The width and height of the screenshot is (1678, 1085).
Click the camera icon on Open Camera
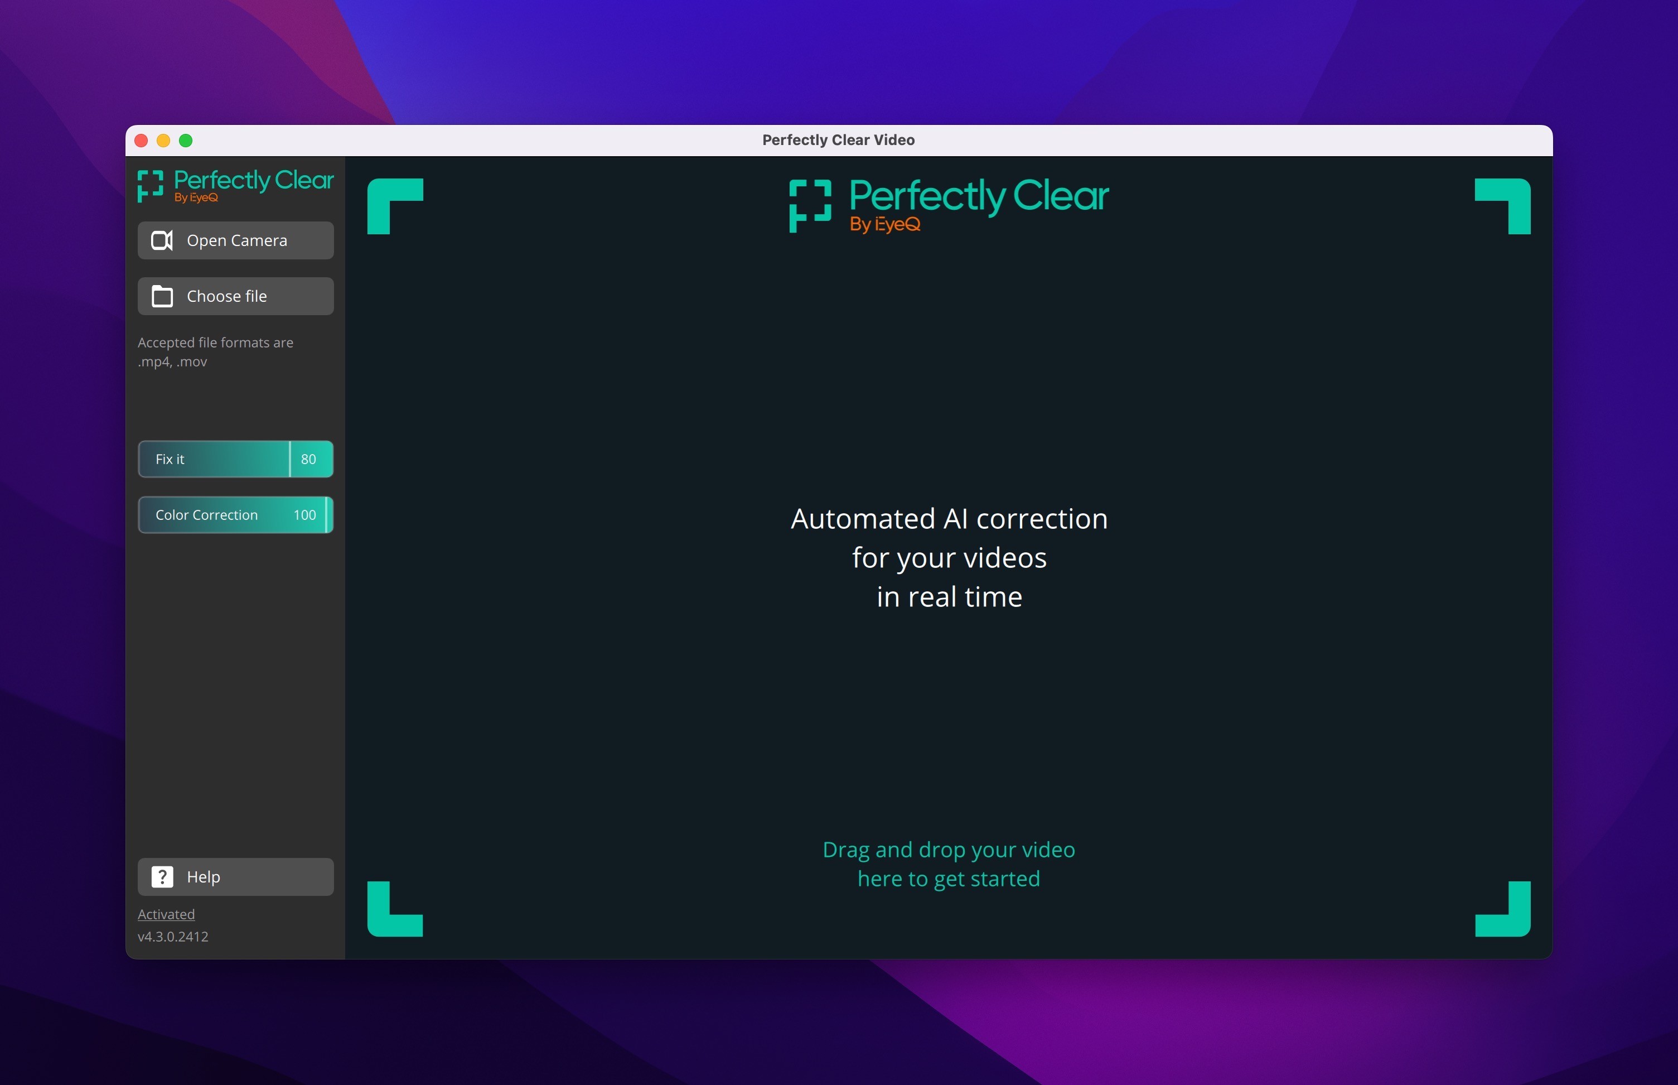(162, 241)
